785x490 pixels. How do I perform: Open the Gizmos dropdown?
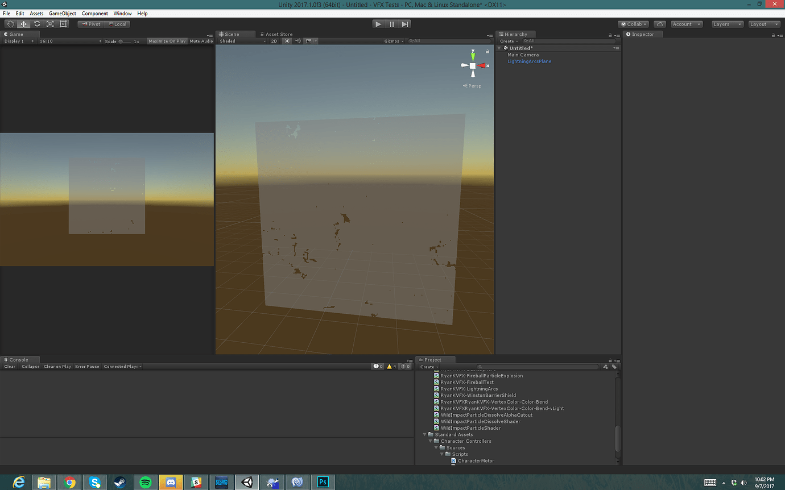[x=393, y=40]
